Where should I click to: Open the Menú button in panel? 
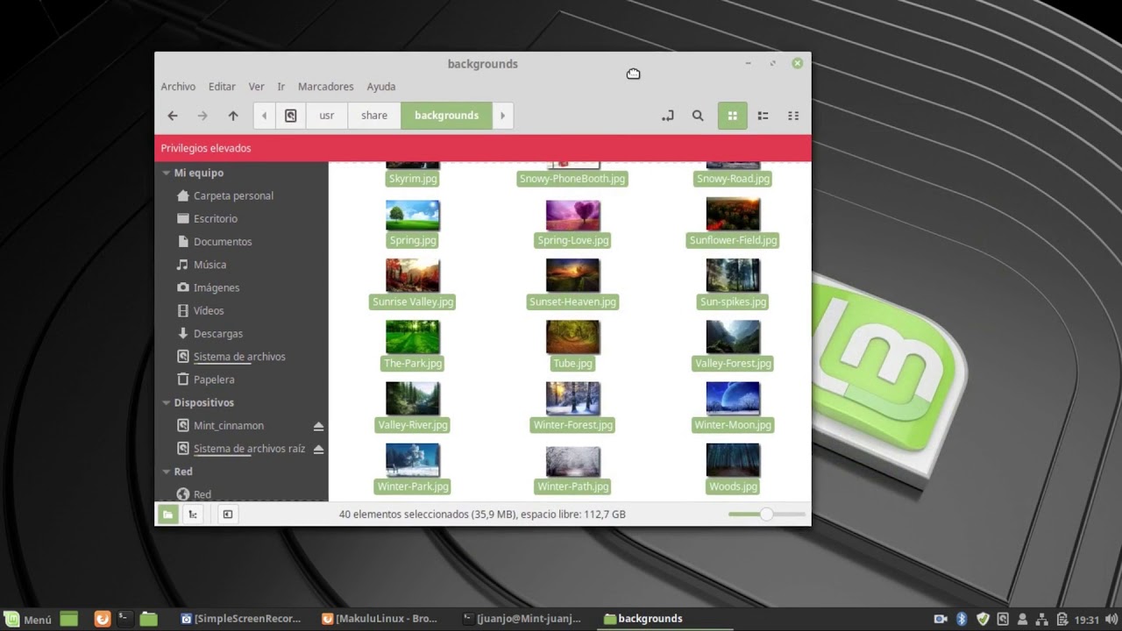pos(26,619)
